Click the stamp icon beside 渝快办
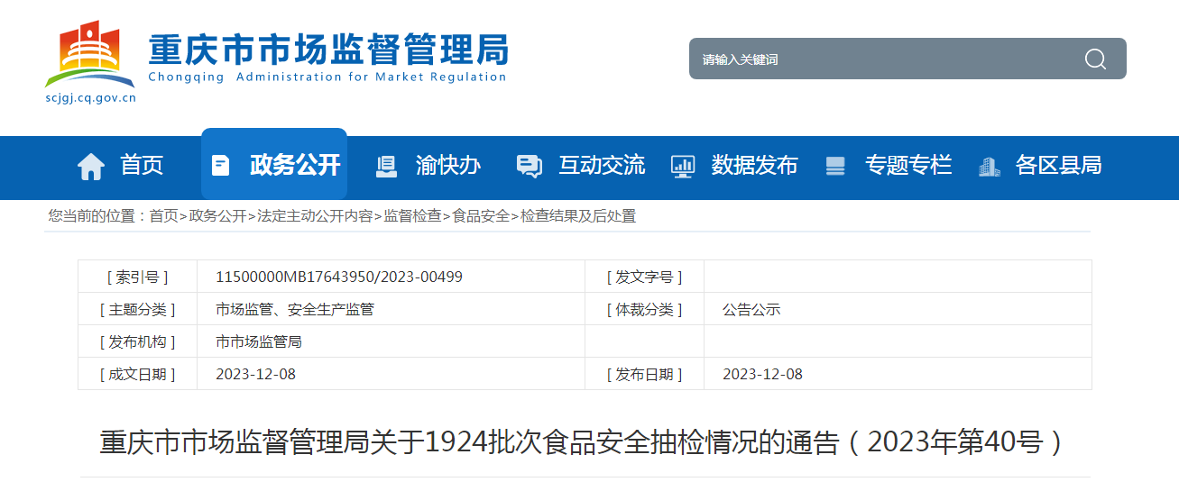This screenshot has height=491, width=1179. click(386, 167)
